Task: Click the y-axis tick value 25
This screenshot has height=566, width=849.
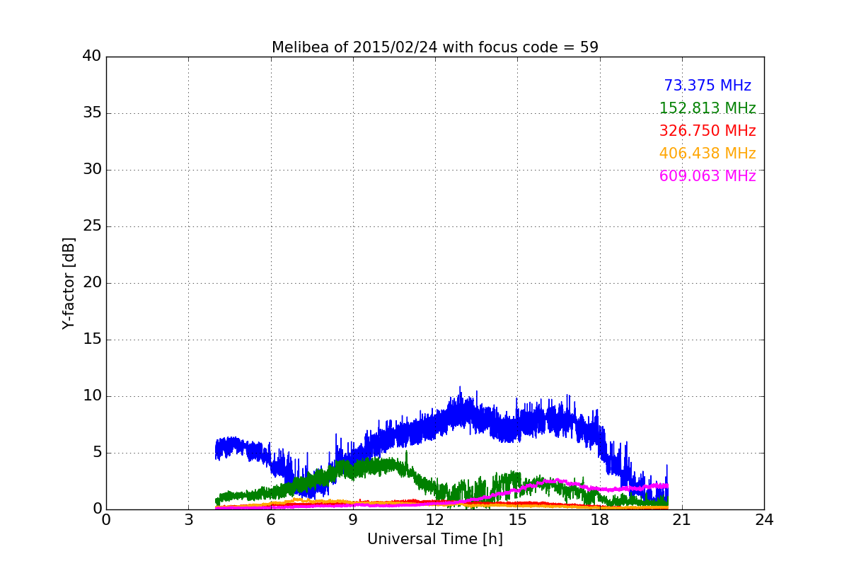Action: click(x=92, y=226)
